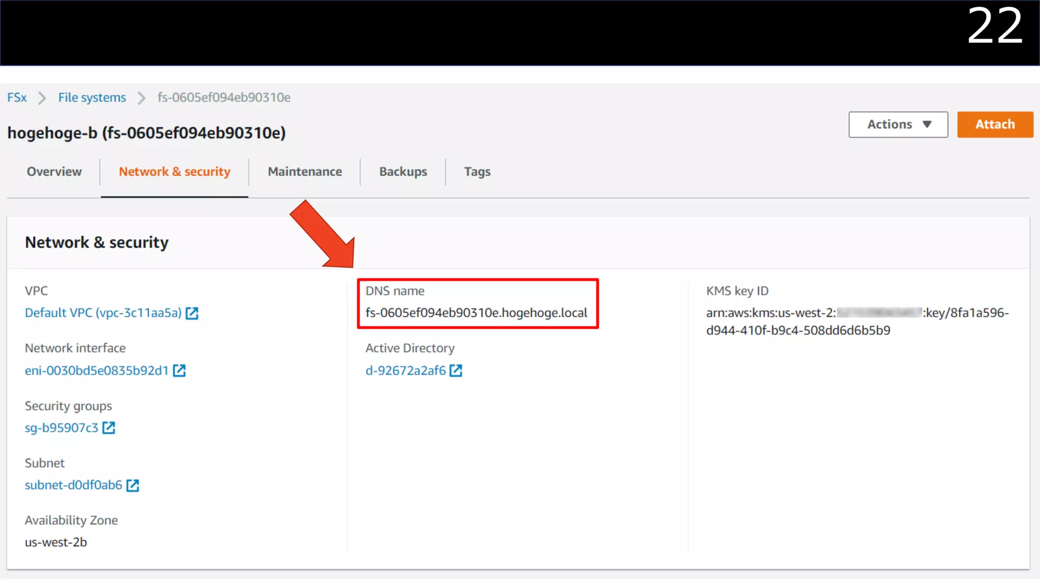Click external link icon beside eni-0030bd5e0835b92d1
1040x585 pixels.
coord(179,371)
